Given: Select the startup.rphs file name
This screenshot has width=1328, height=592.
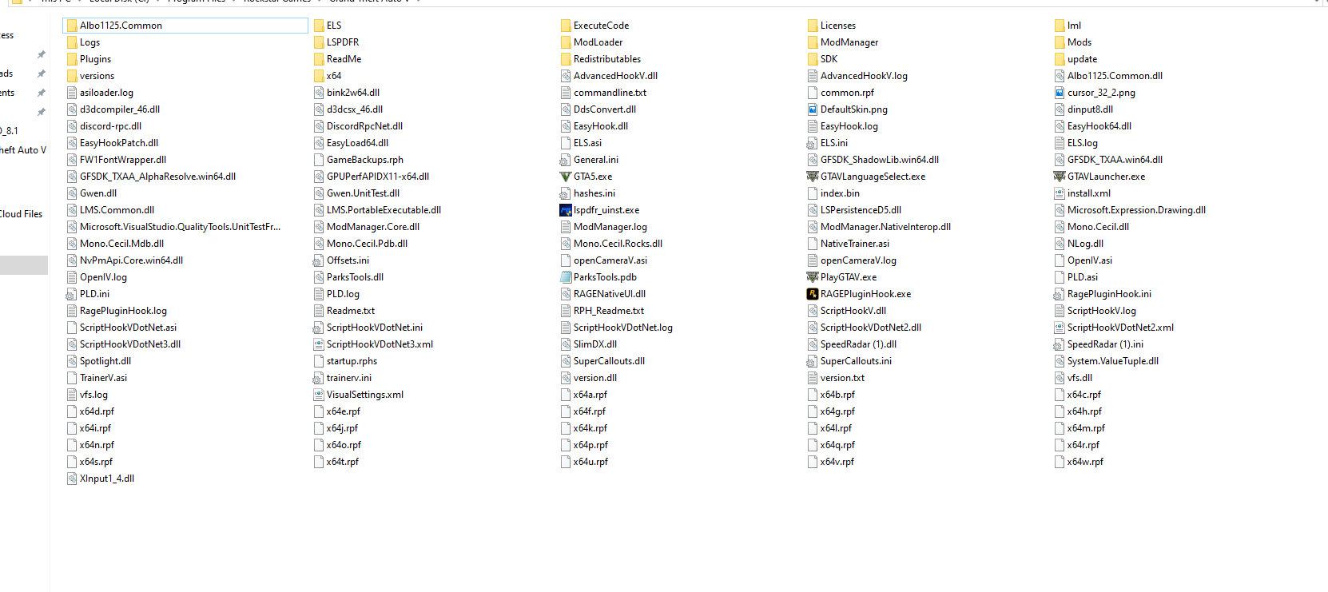Looking at the screenshot, I should [x=352, y=361].
